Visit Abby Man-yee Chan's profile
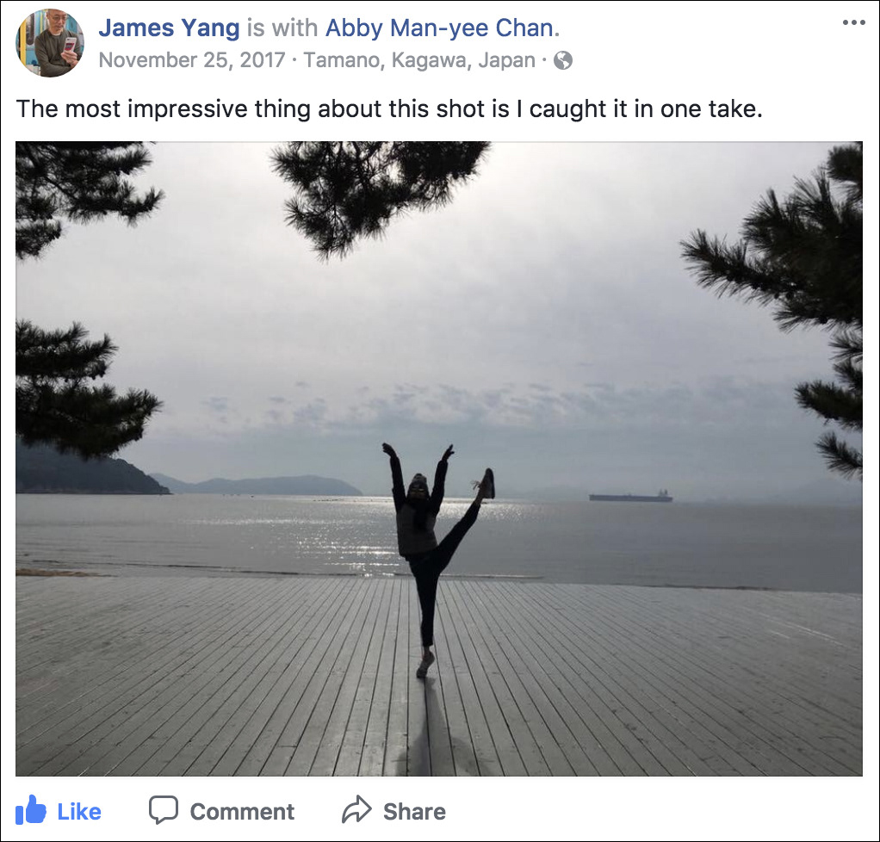This screenshot has height=842, width=880. pos(440,28)
